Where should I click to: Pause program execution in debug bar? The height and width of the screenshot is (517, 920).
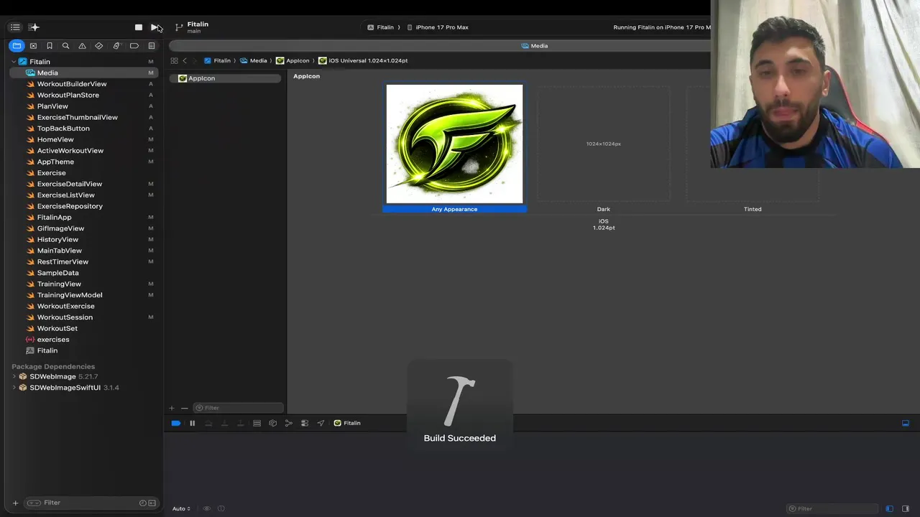coord(192,424)
